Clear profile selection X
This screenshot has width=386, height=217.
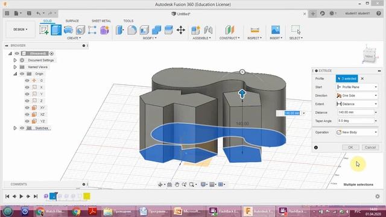point(362,79)
